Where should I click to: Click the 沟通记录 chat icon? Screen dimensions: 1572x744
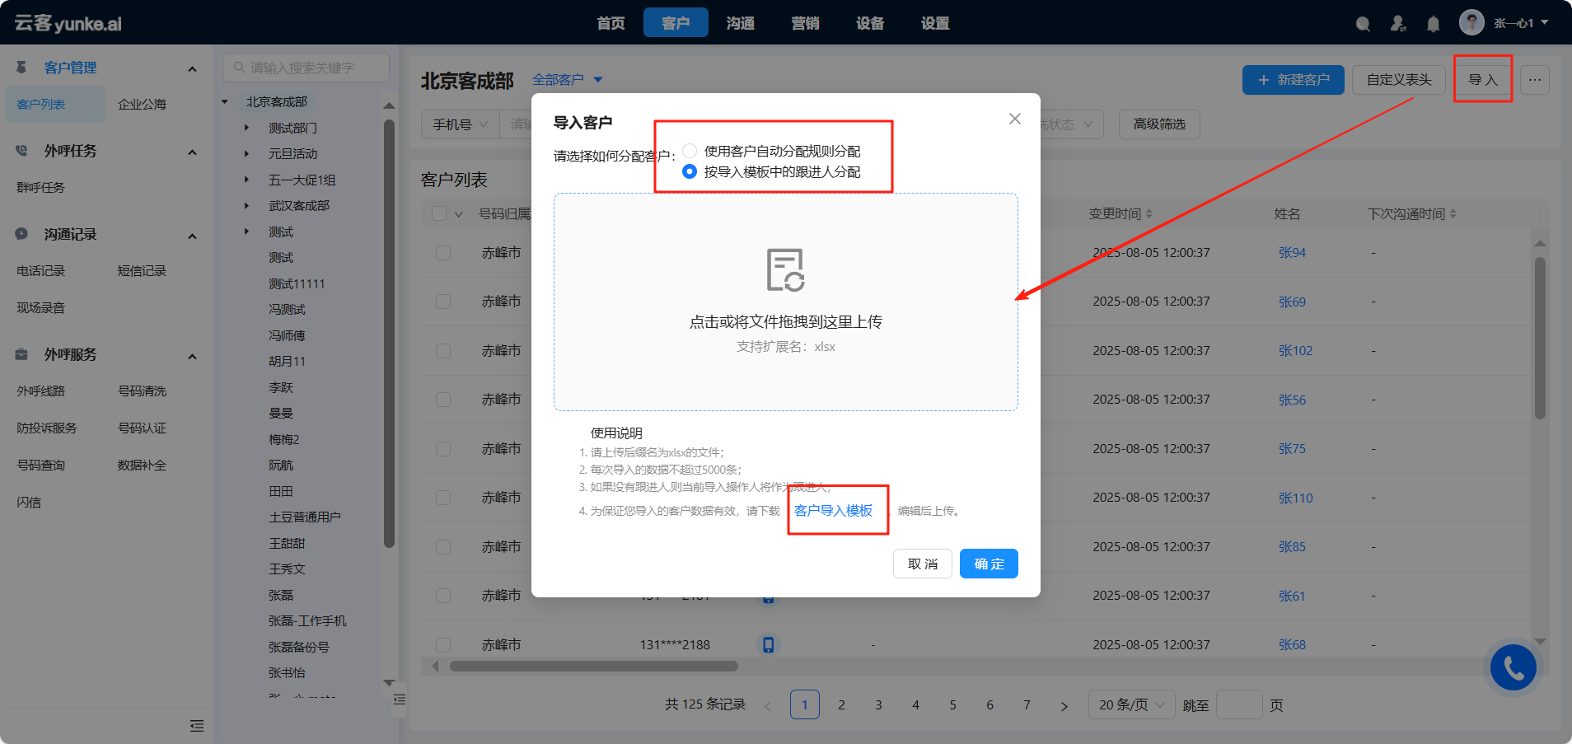[x=22, y=234]
